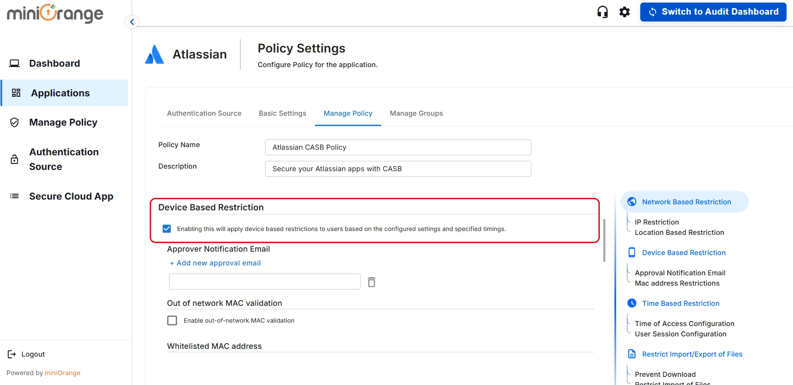Click the Out of network MAC validation heading

tap(225, 303)
